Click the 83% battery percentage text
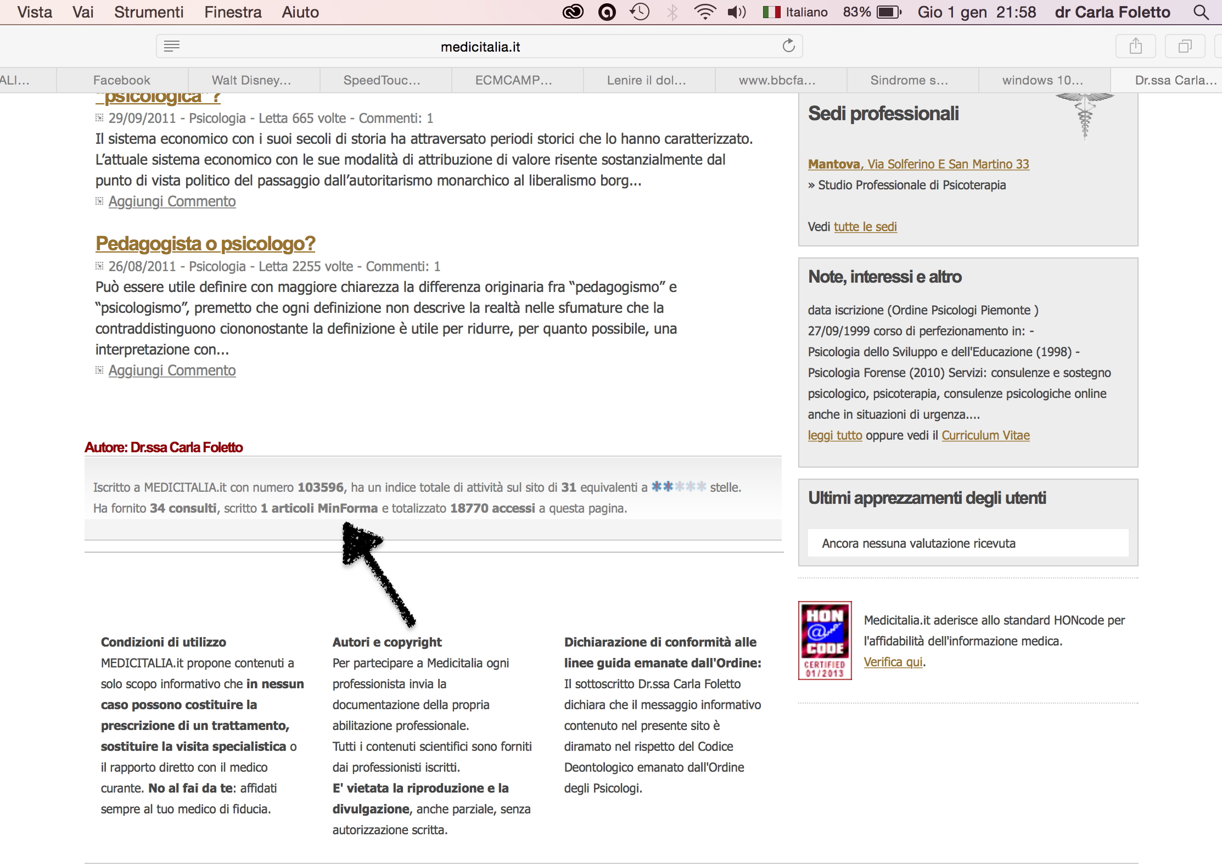 pos(857,12)
